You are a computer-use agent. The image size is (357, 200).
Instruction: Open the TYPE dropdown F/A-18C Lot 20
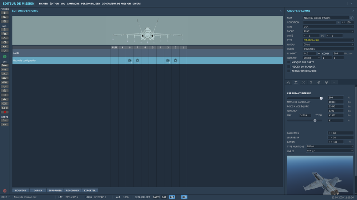pyautogui.click(x=328, y=40)
